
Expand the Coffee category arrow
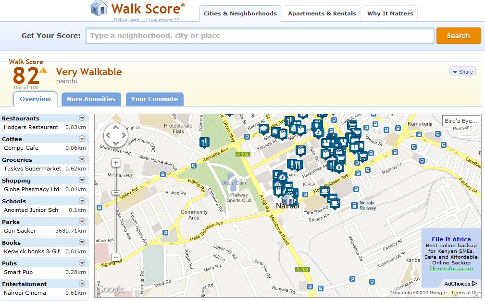pyautogui.click(x=82, y=139)
